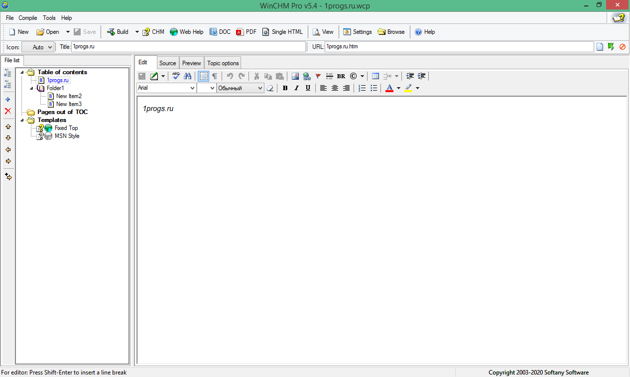Screen dimensions: 630x377
Task: Move the selected item right one level
Action: coord(7,161)
